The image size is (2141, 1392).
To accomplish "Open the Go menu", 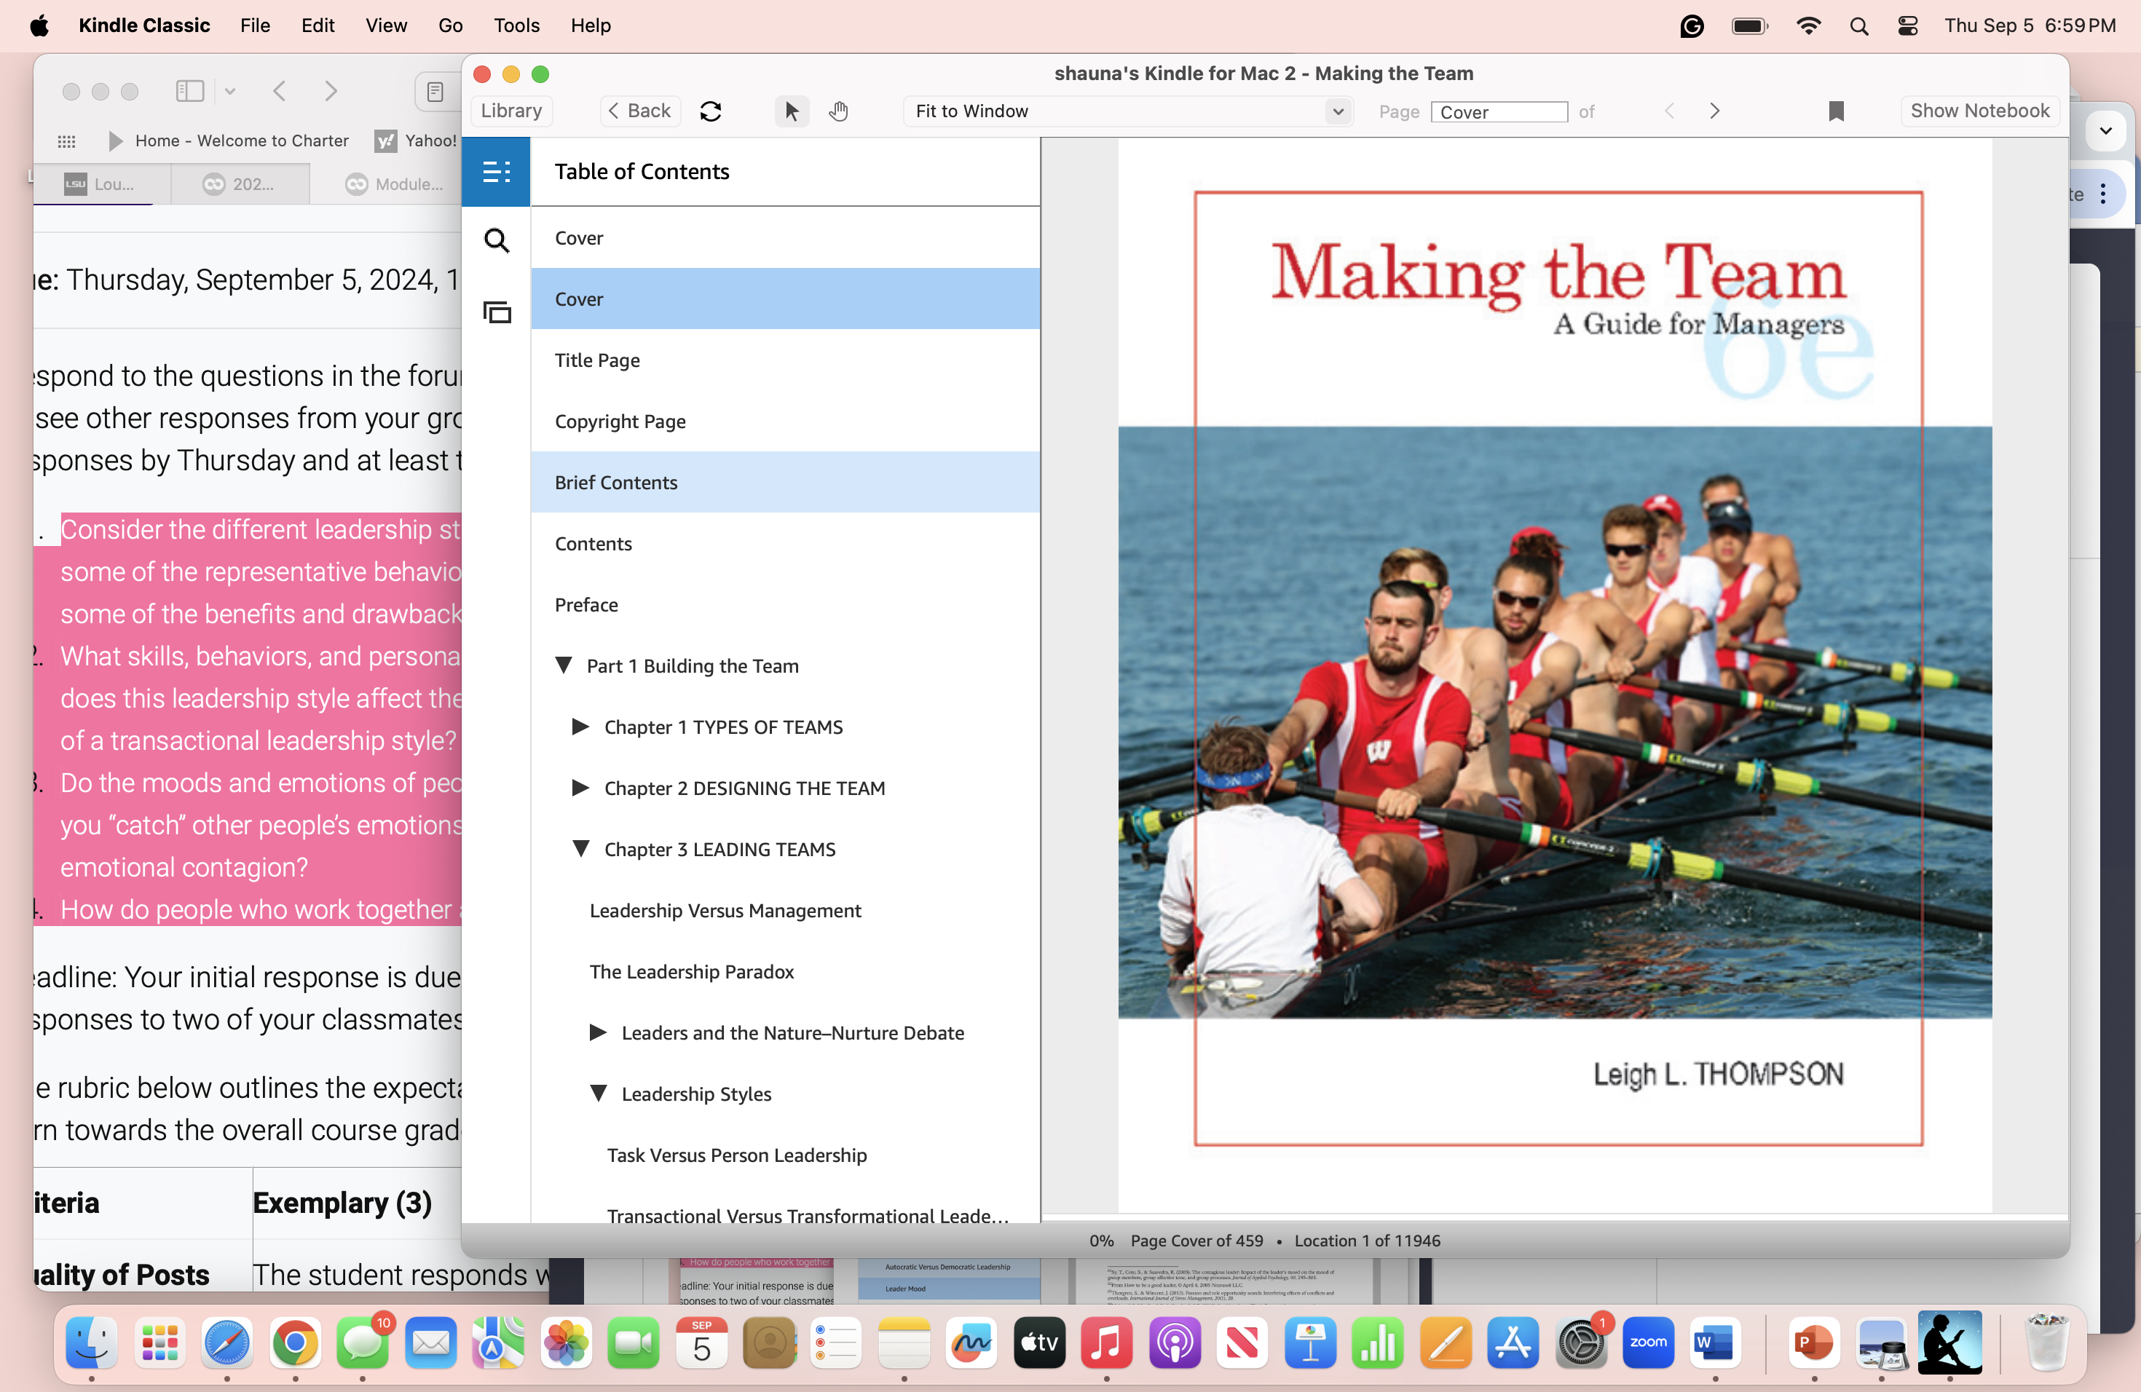I will 450,25.
